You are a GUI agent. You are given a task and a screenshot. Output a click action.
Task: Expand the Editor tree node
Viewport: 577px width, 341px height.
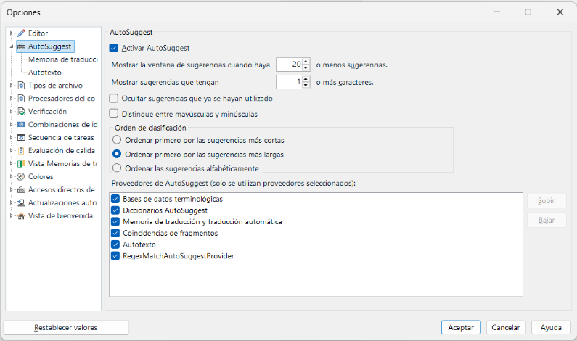click(x=11, y=33)
